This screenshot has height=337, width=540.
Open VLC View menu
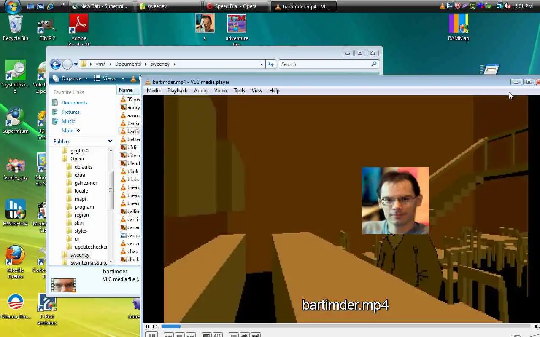tap(257, 91)
